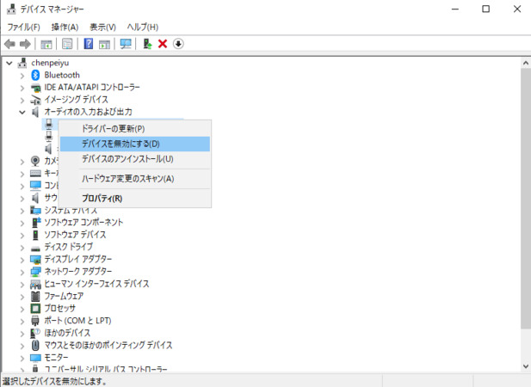Viewport: 531px width, 387px height.
Task: Click the vertical scrollbar down arrow
Action: click(x=526, y=366)
